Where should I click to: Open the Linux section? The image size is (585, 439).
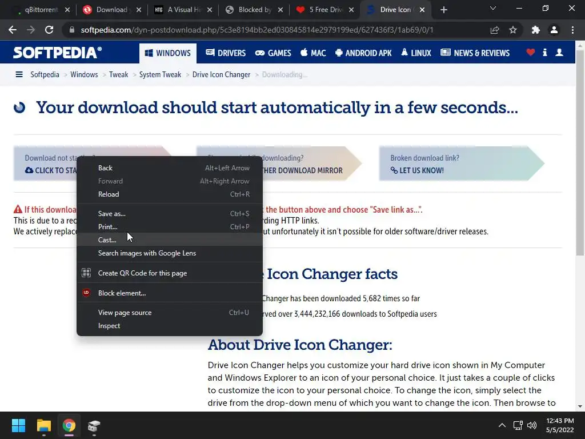pos(416,53)
